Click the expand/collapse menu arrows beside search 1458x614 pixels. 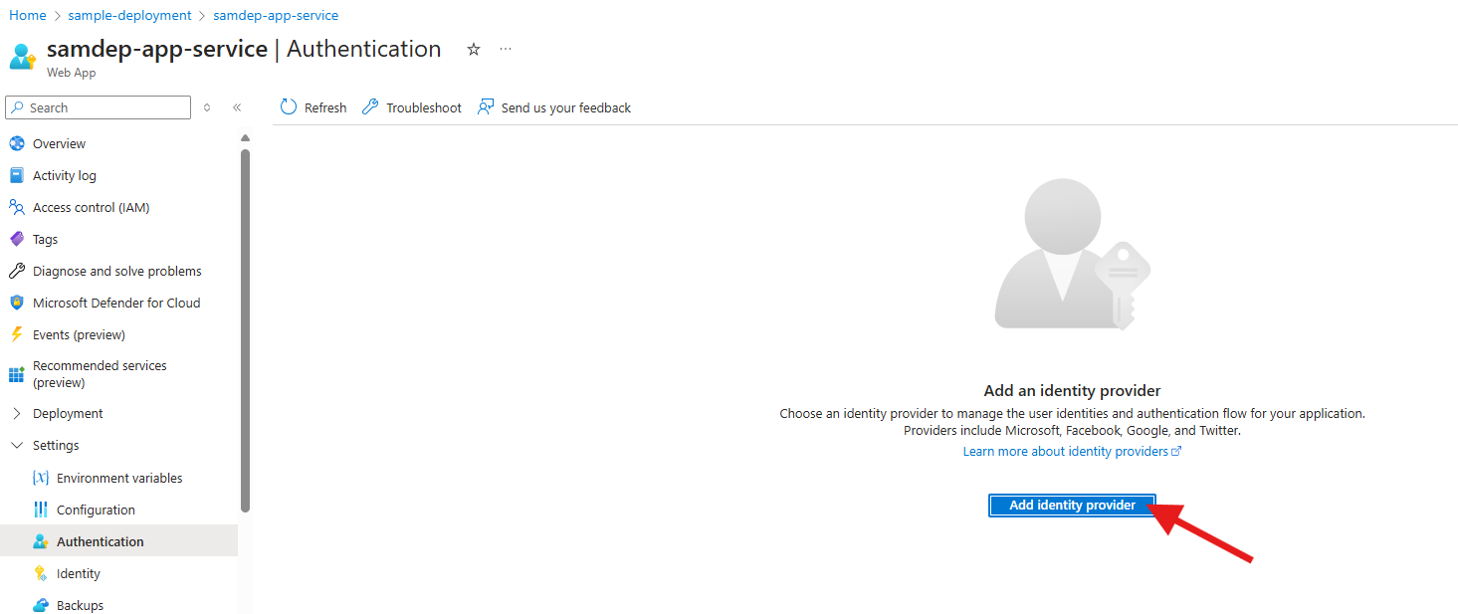207,107
